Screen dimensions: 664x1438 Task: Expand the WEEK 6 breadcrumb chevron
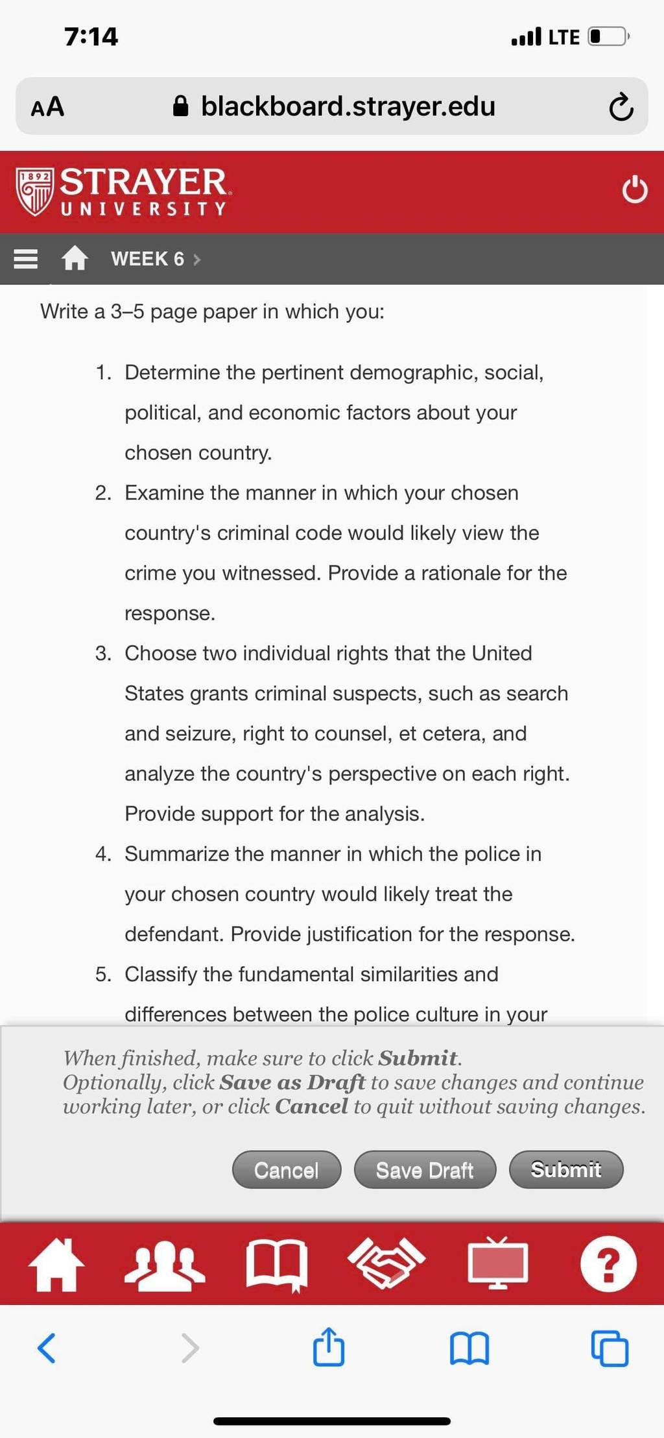click(x=197, y=260)
